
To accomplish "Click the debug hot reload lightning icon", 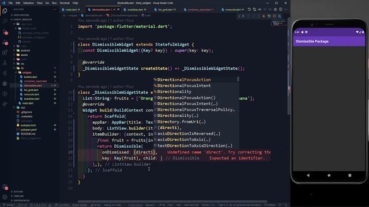I will 263,16.
